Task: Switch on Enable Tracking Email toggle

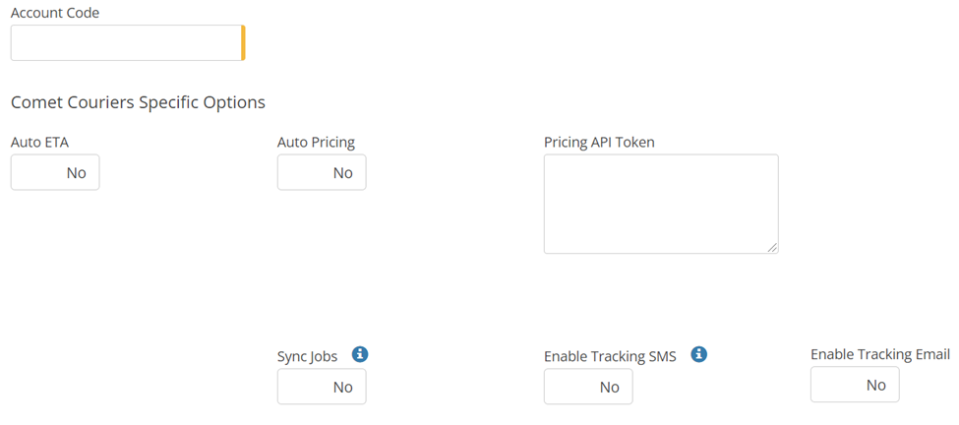Action: (x=855, y=385)
